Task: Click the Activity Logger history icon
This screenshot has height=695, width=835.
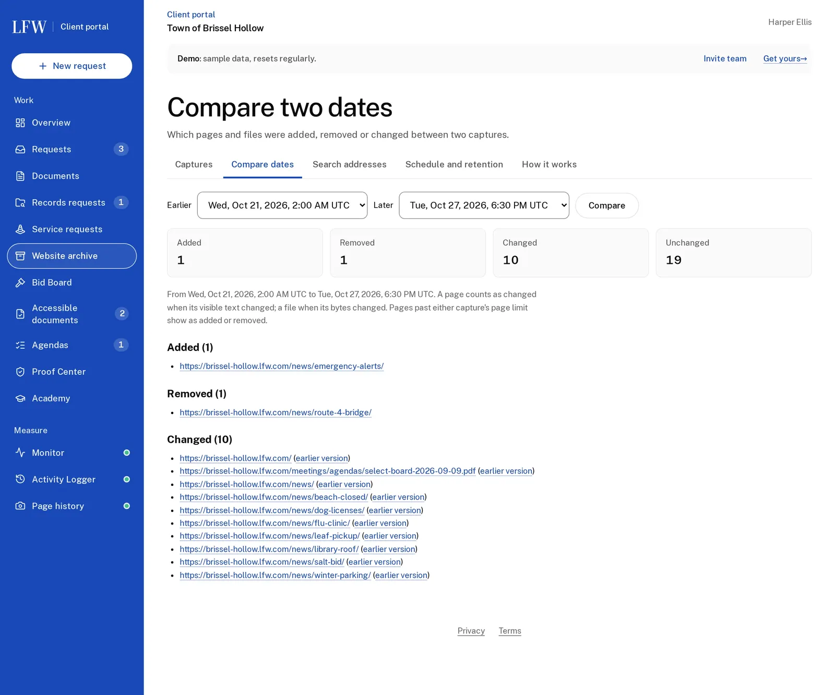Action: point(20,479)
